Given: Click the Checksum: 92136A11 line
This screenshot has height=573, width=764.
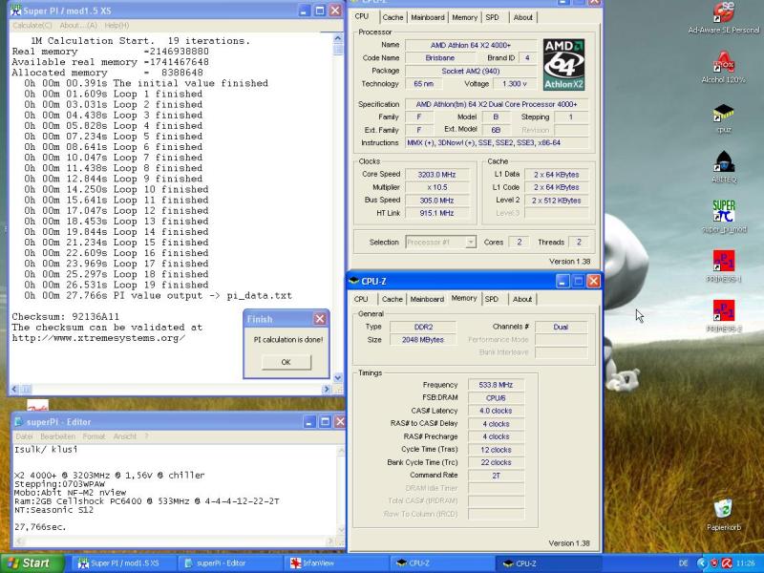Looking at the screenshot, I should click(x=65, y=317).
